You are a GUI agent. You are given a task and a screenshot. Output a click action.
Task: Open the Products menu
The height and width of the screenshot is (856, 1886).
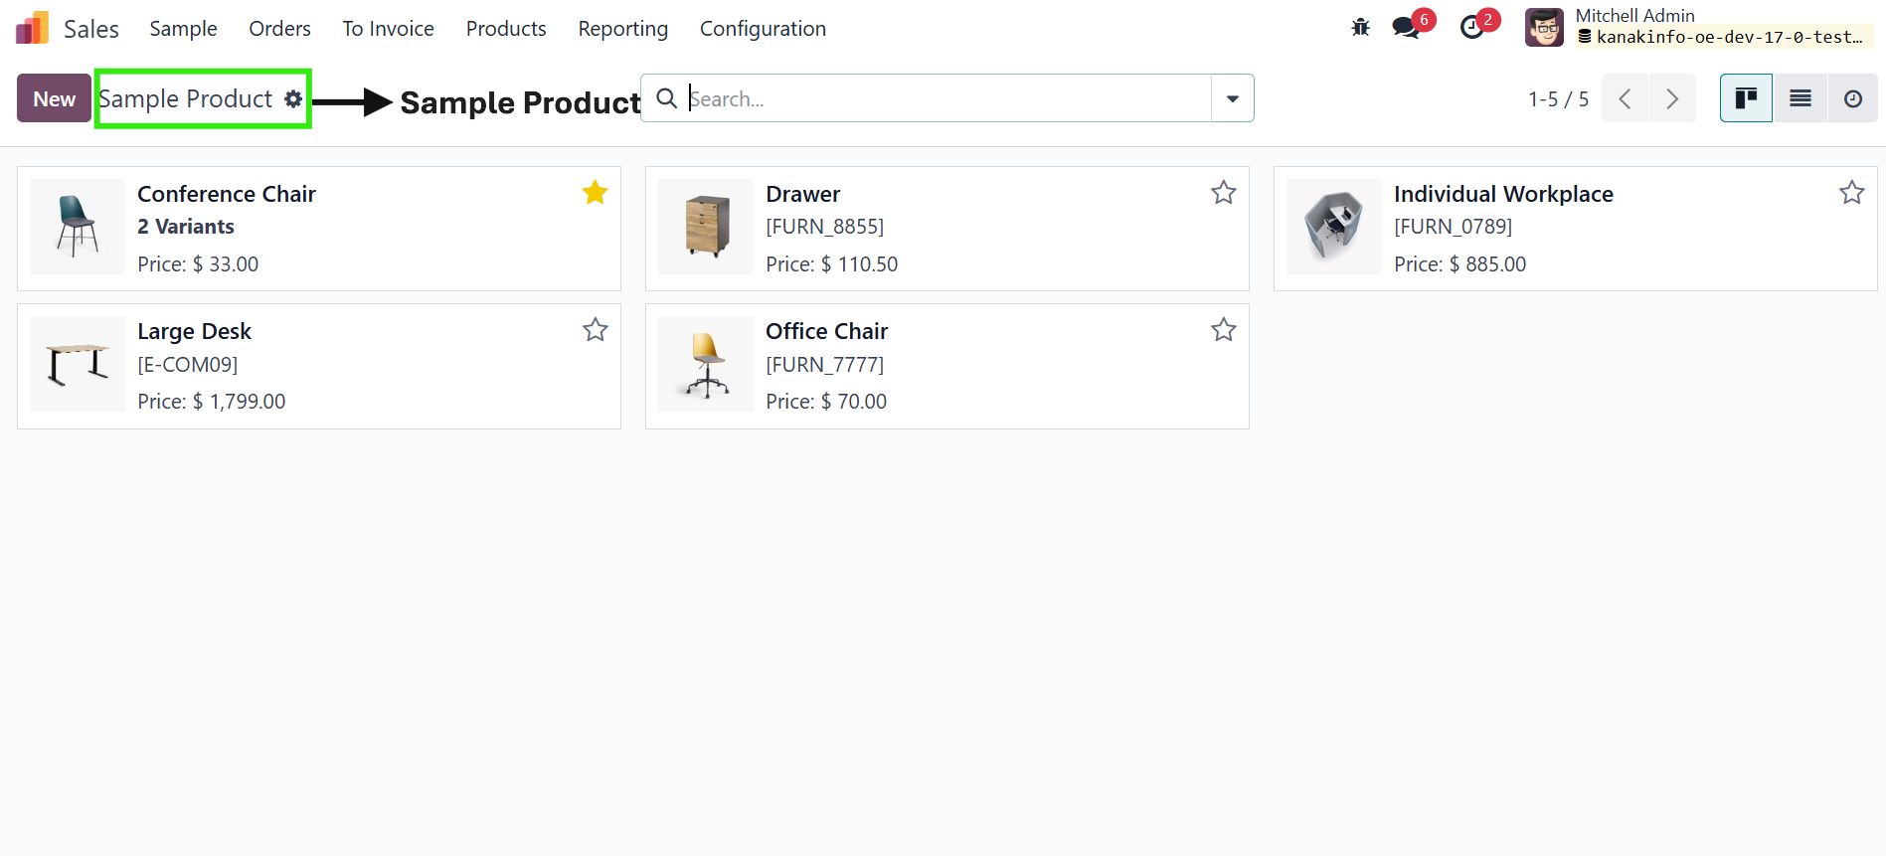506,29
